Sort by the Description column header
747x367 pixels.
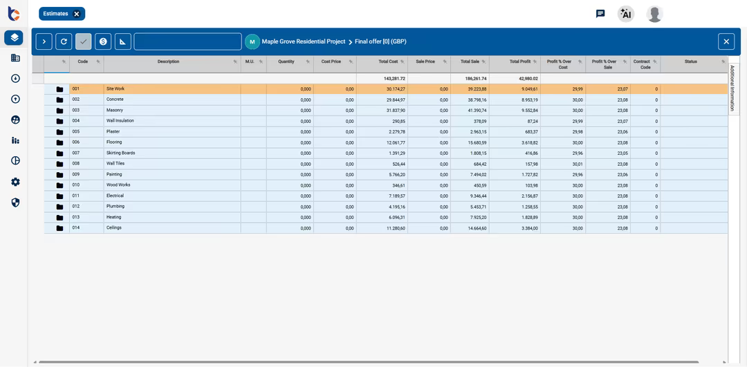pyautogui.click(x=168, y=62)
